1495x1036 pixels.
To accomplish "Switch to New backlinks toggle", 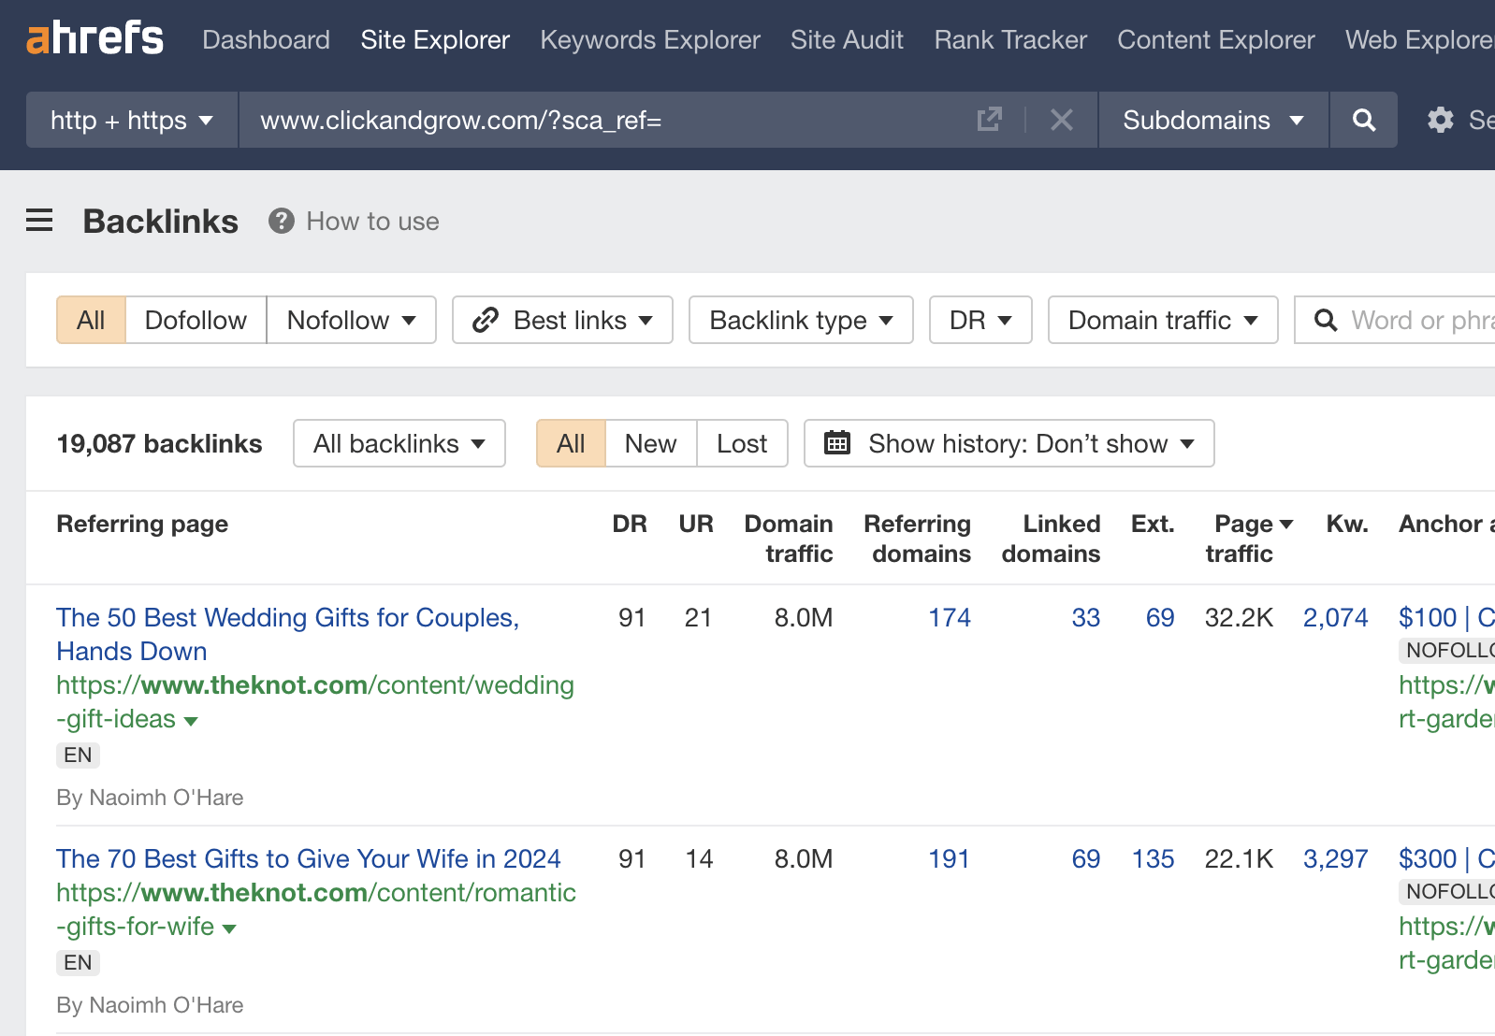I will pos(650,443).
